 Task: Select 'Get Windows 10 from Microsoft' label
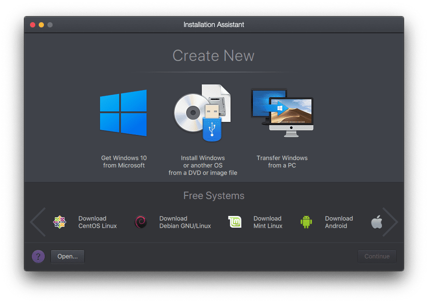click(124, 162)
